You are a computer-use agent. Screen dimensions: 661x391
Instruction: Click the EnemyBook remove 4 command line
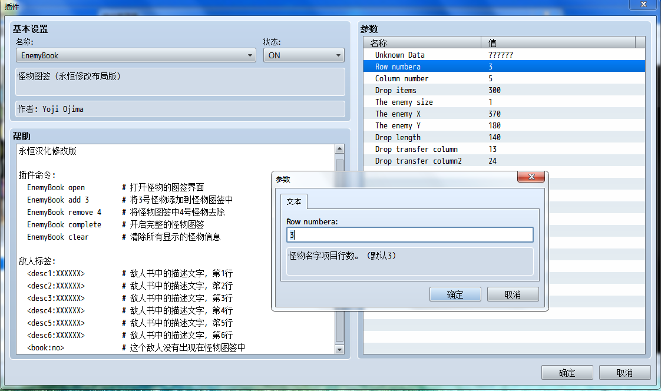pyautogui.click(x=125, y=213)
